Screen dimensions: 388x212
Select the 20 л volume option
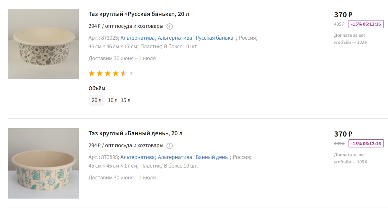pos(97,100)
